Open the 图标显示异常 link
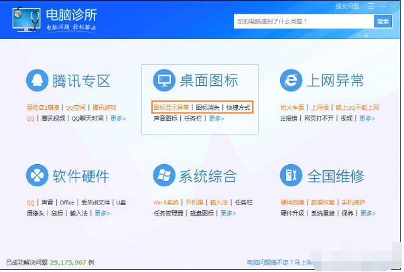404x272 pixels. click(x=172, y=107)
